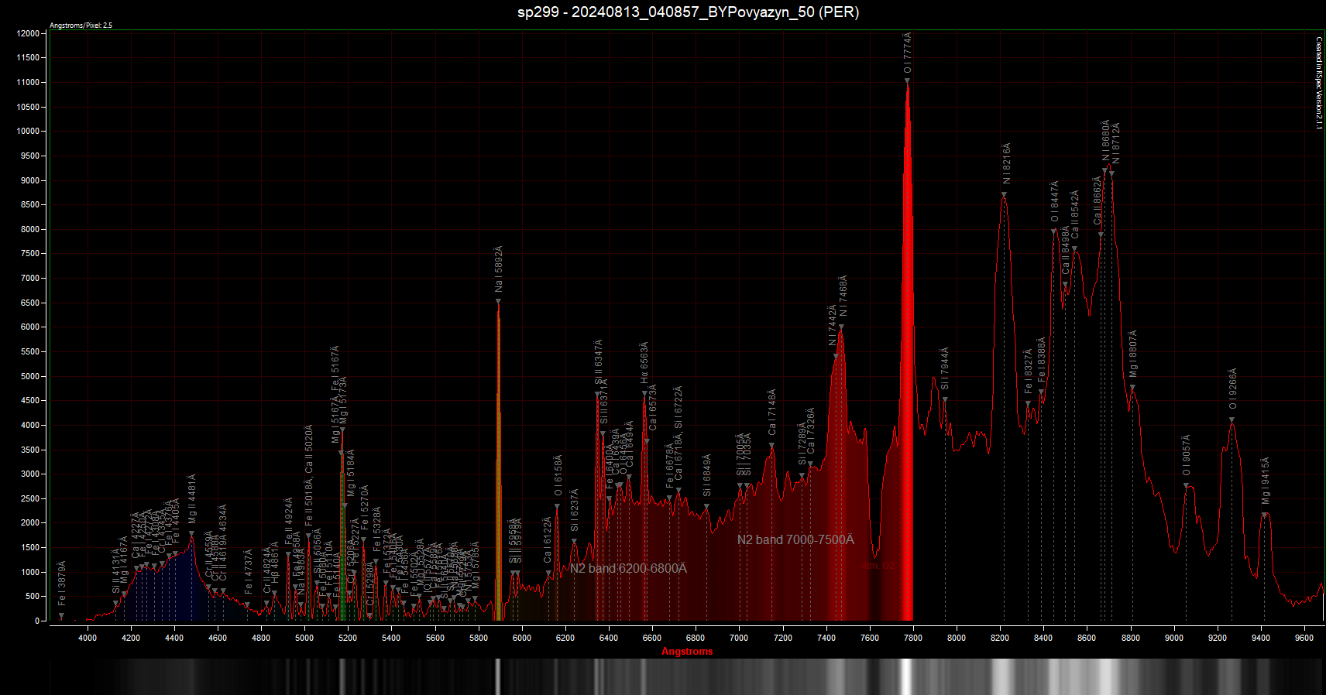Select the Si II 6347Å line label

click(599, 361)
